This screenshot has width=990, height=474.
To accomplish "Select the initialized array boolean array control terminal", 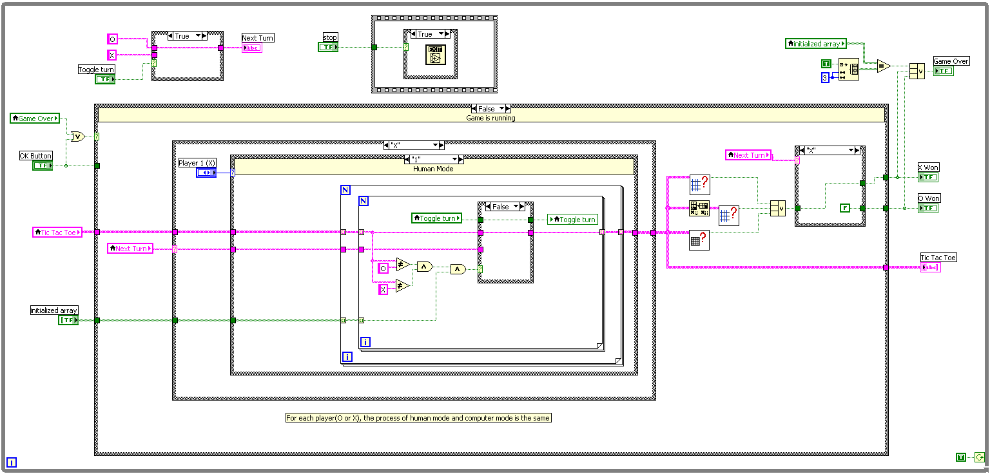I will point(68,320).
